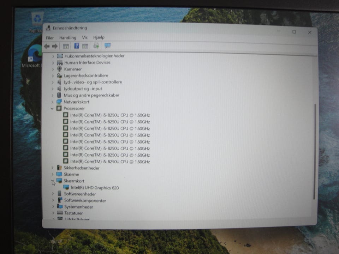The width and height of the screenshot is (339, 254).
Task: Open the Filer menu
Action: pyautogui.click(x=49, y=38)
